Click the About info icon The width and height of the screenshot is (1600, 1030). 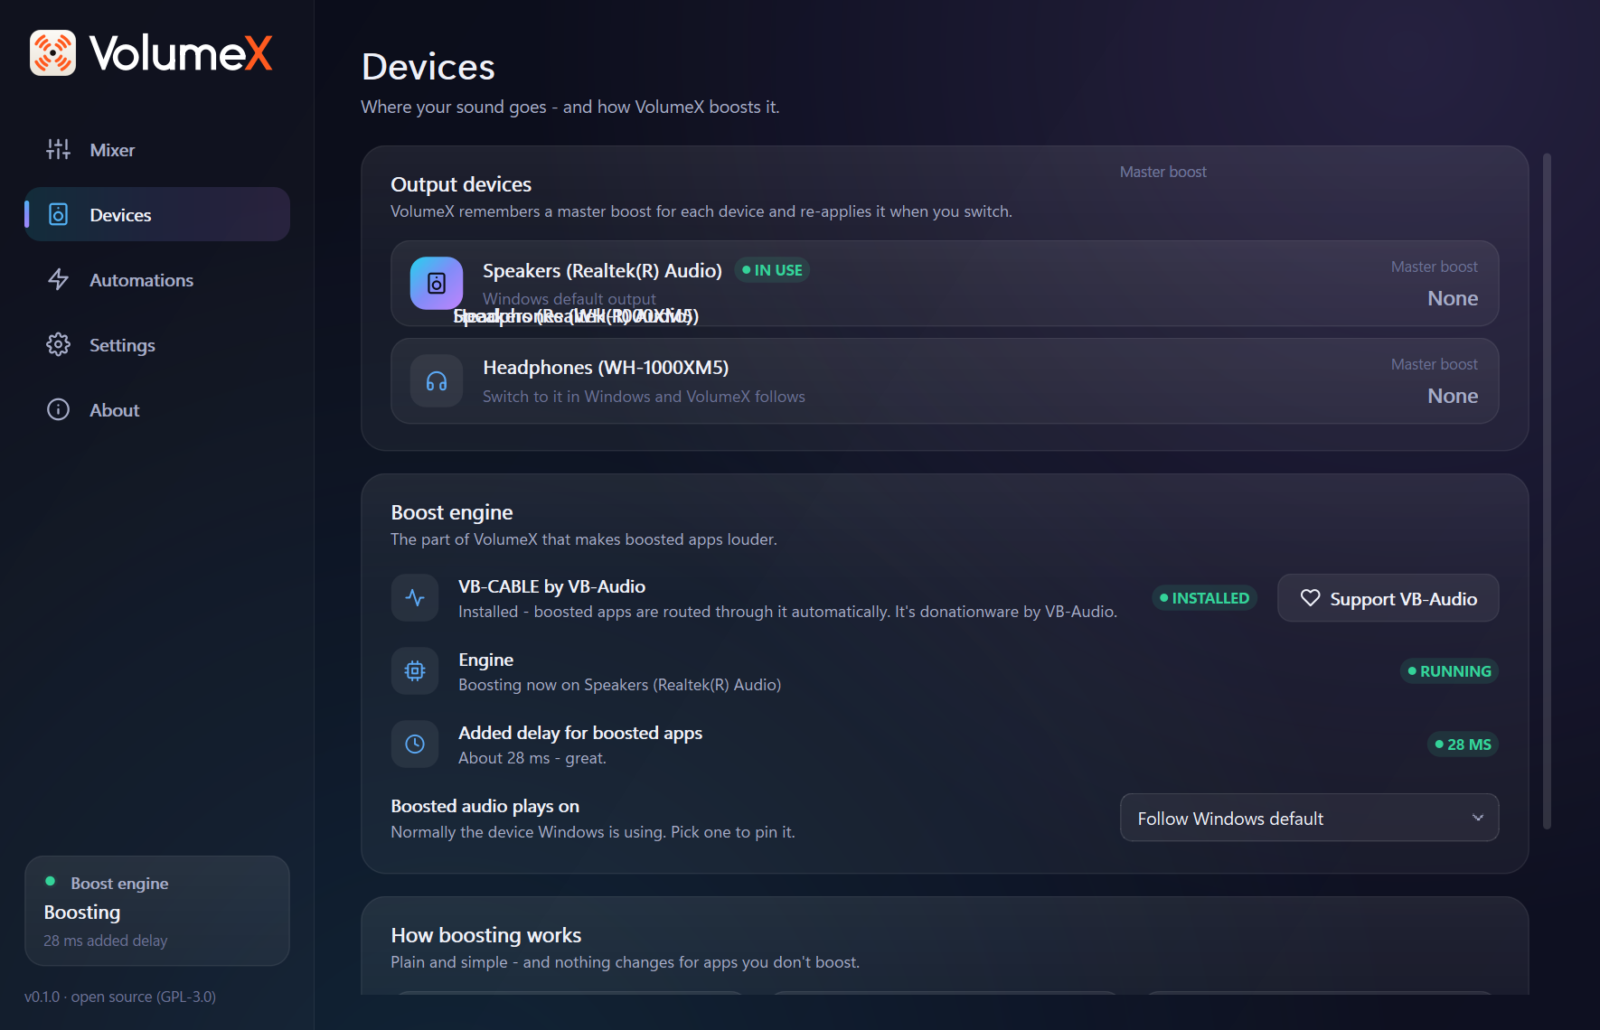pos(59,409)
